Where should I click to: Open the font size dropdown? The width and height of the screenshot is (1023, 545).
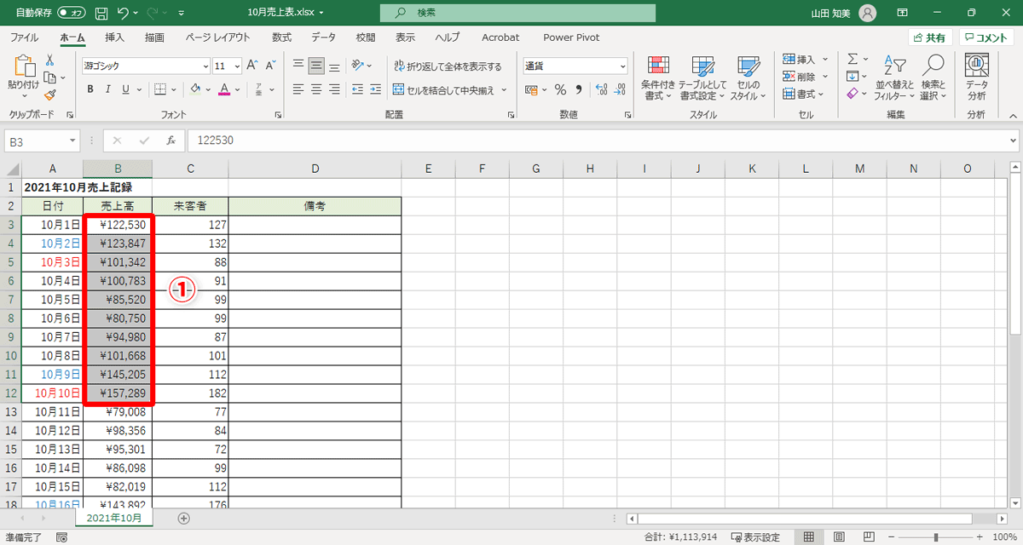pos(236,66)
